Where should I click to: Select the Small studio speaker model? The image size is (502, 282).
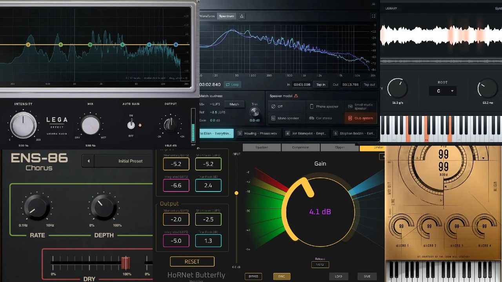tap(361, 106)
